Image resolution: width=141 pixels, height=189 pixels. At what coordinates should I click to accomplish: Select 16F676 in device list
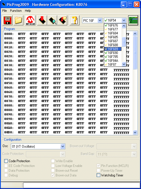[x=113, y=25]
